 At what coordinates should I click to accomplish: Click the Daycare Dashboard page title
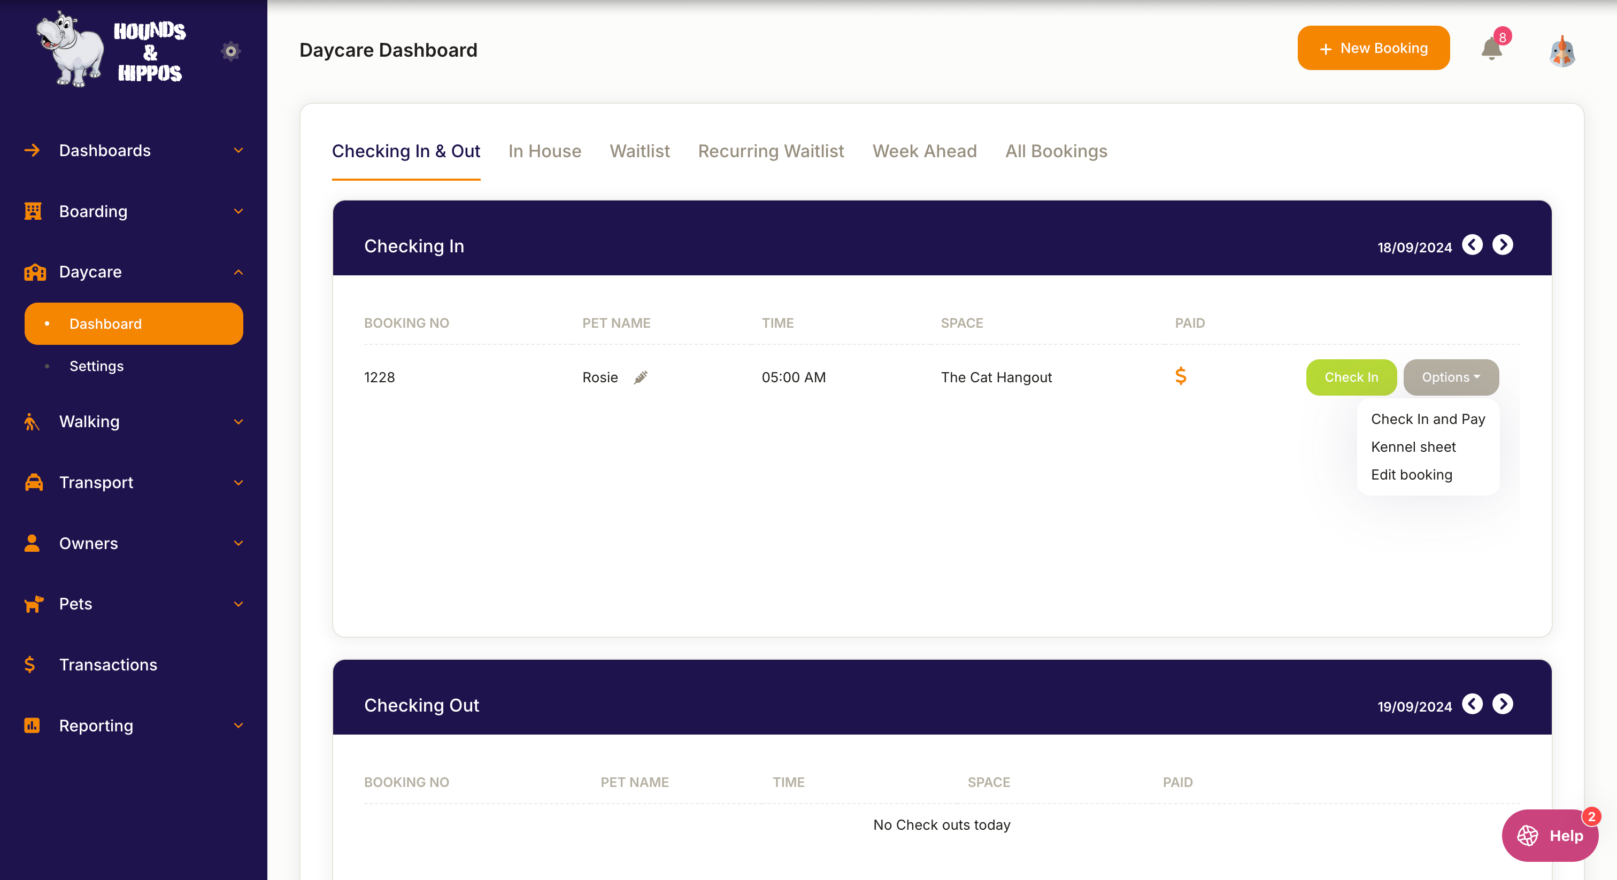[x=388, y=50]
